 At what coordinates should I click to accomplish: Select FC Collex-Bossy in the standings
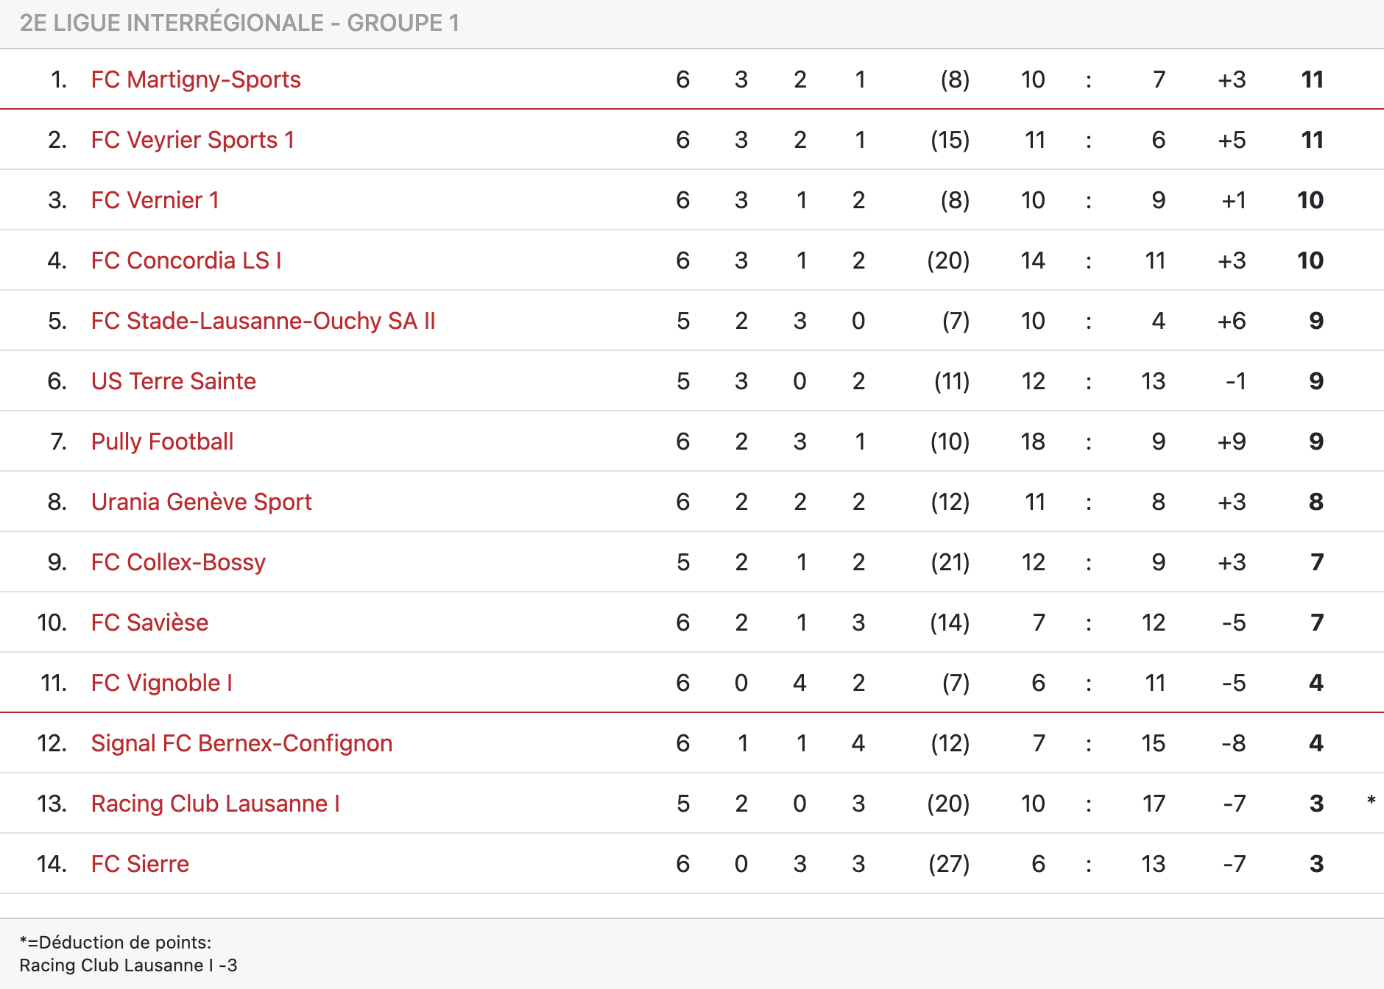click(178, 562)
